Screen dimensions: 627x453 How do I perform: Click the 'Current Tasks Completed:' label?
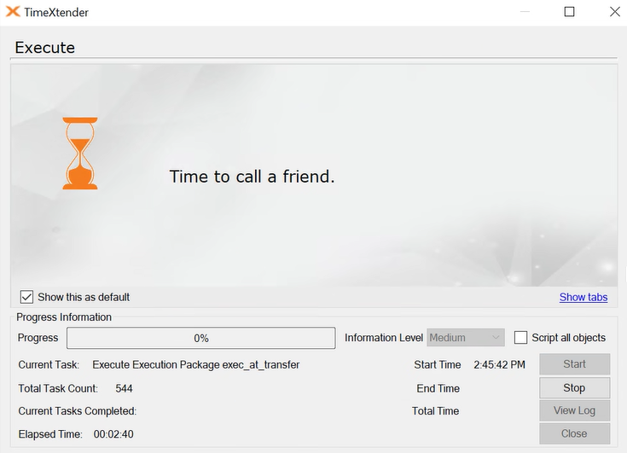pos(77,411)
